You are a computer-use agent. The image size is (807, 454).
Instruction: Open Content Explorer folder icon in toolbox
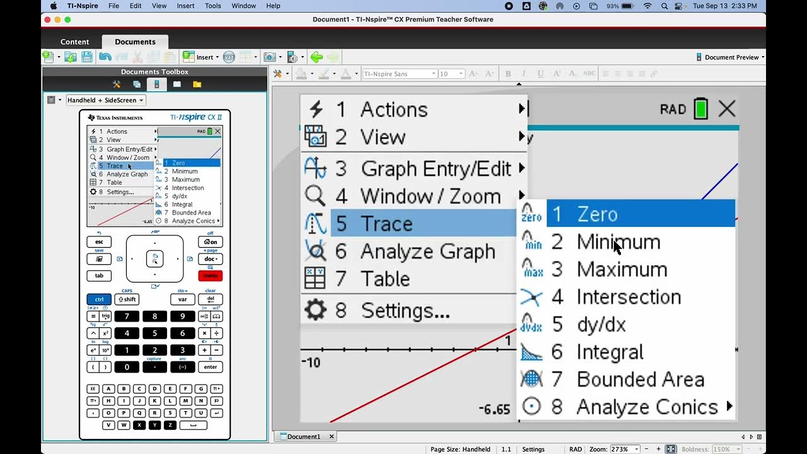pyautogui.click(x=197, y=84)
